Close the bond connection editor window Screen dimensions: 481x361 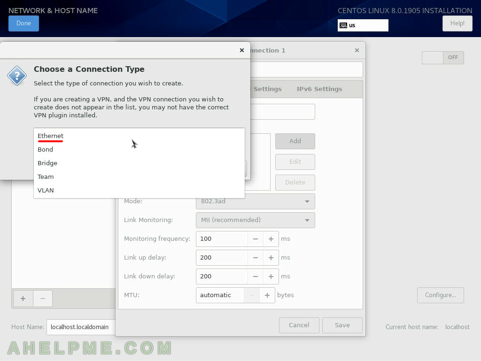click(x=357, y=50)
